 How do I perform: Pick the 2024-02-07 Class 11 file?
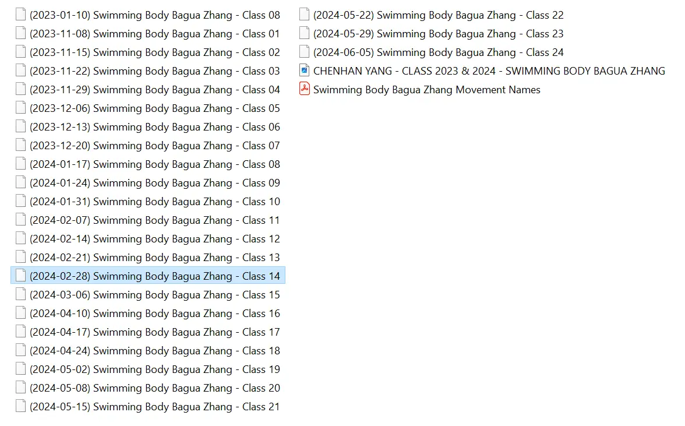[154, 220]
